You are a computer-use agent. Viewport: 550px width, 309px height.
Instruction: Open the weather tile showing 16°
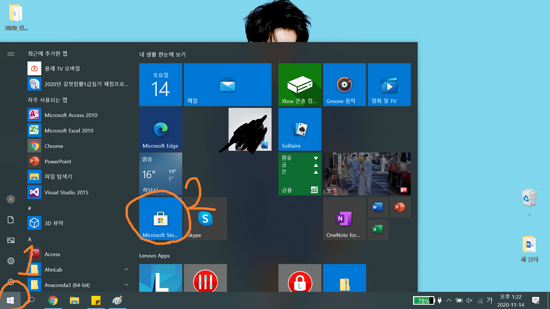point(161,174)
